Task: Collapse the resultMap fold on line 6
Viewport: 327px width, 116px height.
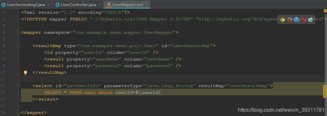Action: click(x=18, y=46)
